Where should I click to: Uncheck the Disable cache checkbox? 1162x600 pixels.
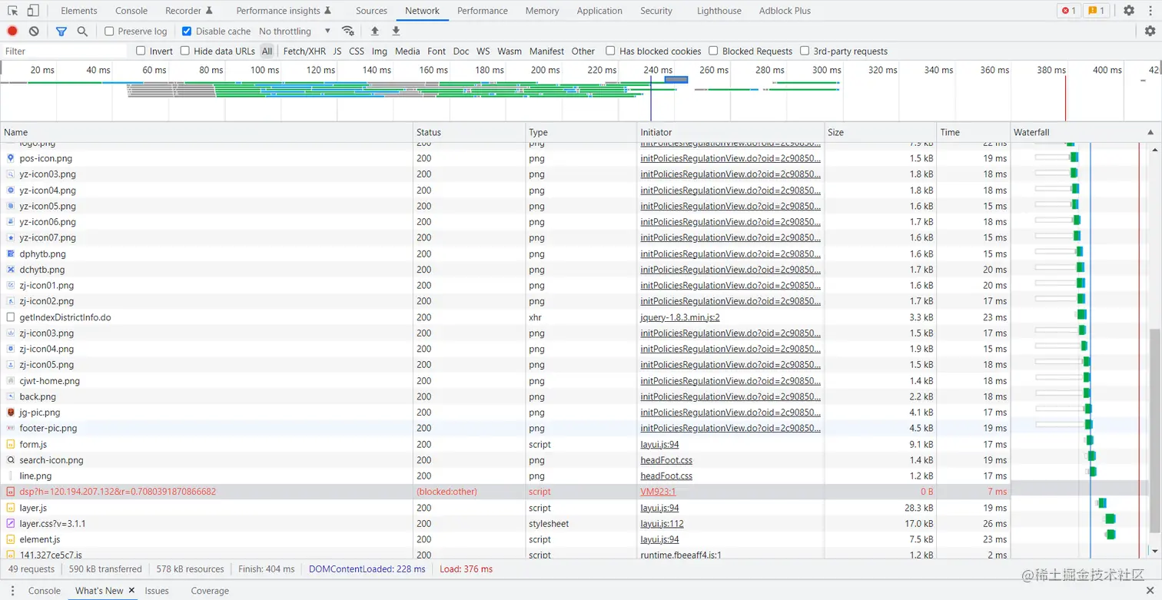(187, 31)
